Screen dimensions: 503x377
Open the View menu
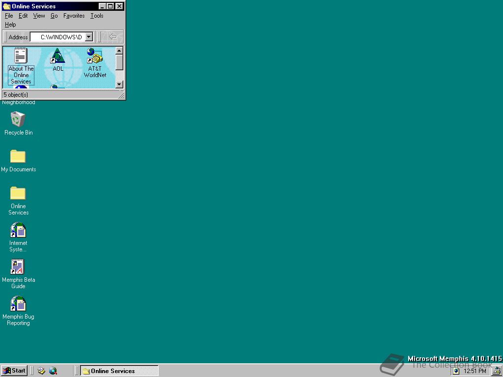point(39,16)
